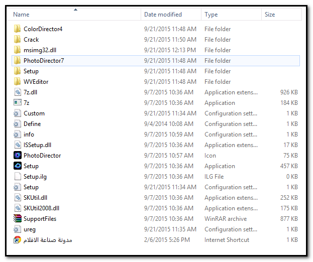Click the Crack folder icon
Image resolution: width=313 pixels, height=262 pixels.
click(x=17, y=39)
